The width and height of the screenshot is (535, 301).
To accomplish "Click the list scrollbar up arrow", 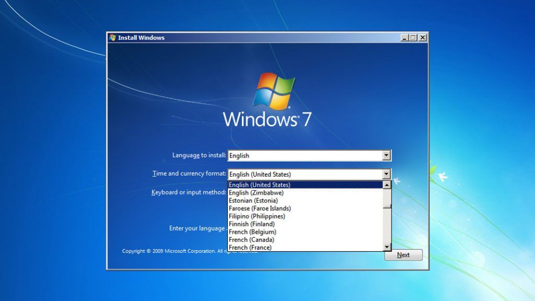I will click(387, 185).
